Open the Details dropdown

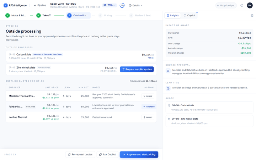tap(136, 5)
